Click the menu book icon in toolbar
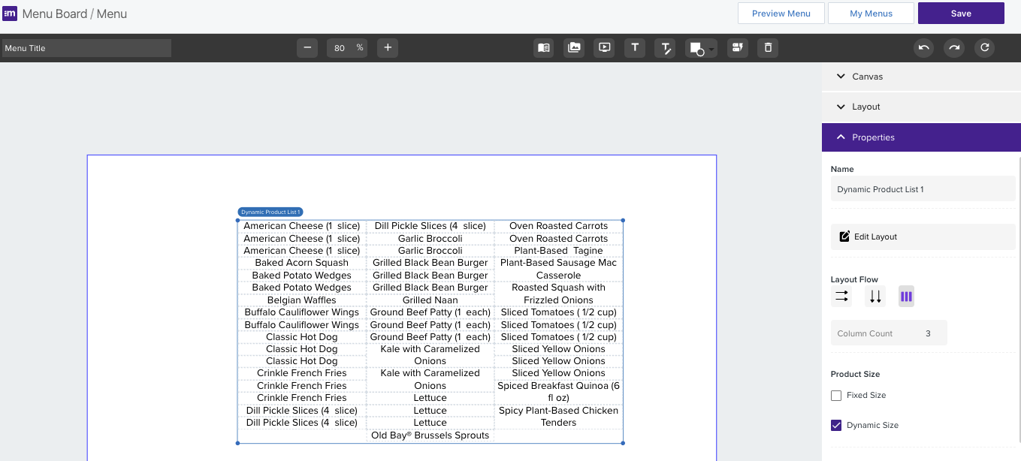The width and height of the screenshot is (1021, 461). (544, 48)
